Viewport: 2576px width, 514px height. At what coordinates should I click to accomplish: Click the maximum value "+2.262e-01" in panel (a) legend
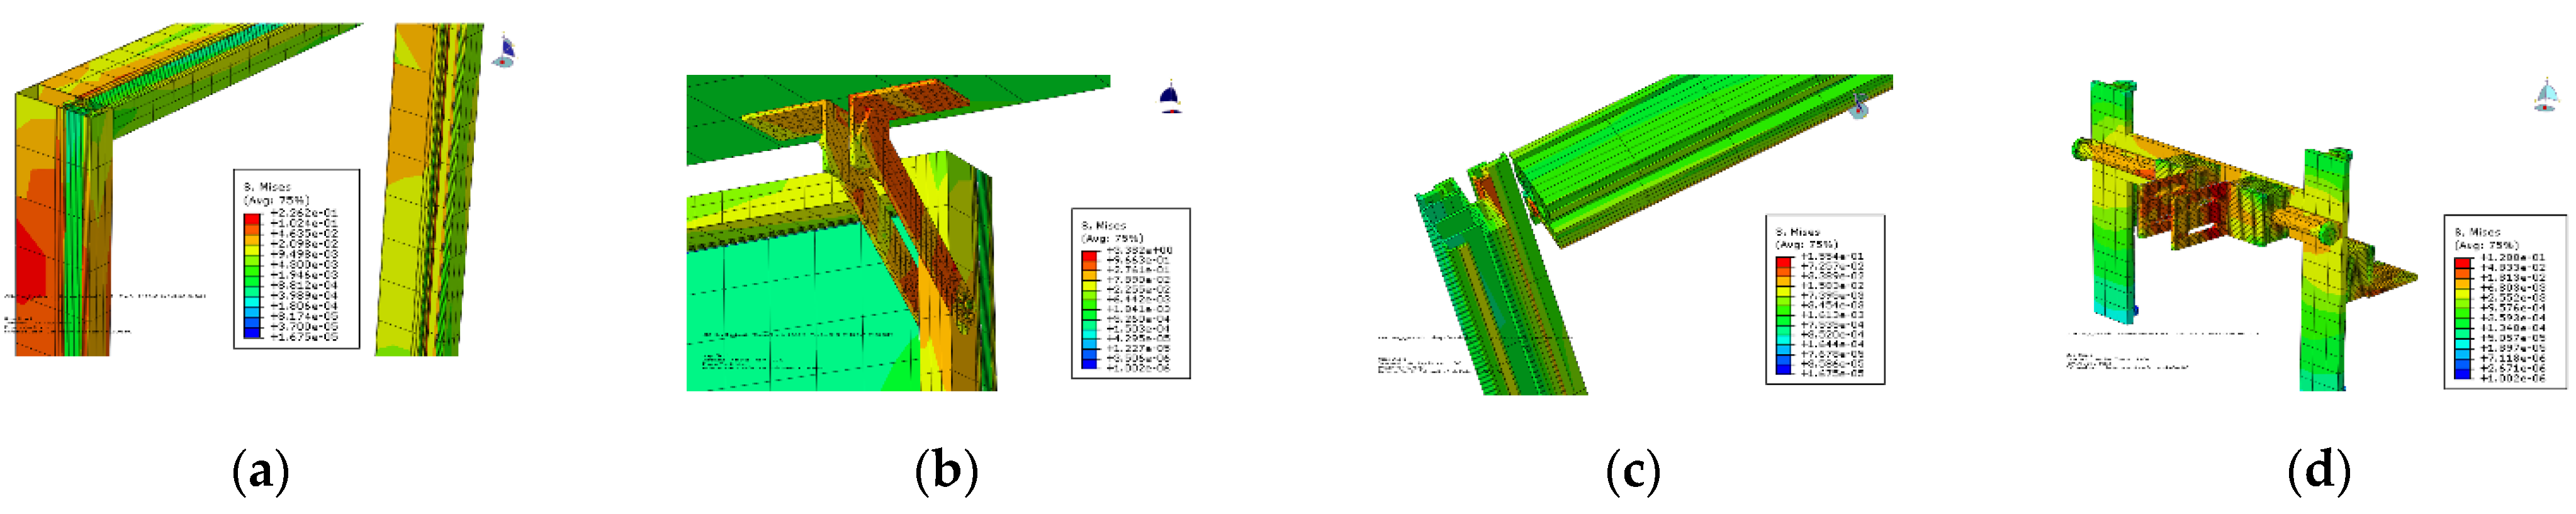304,214
